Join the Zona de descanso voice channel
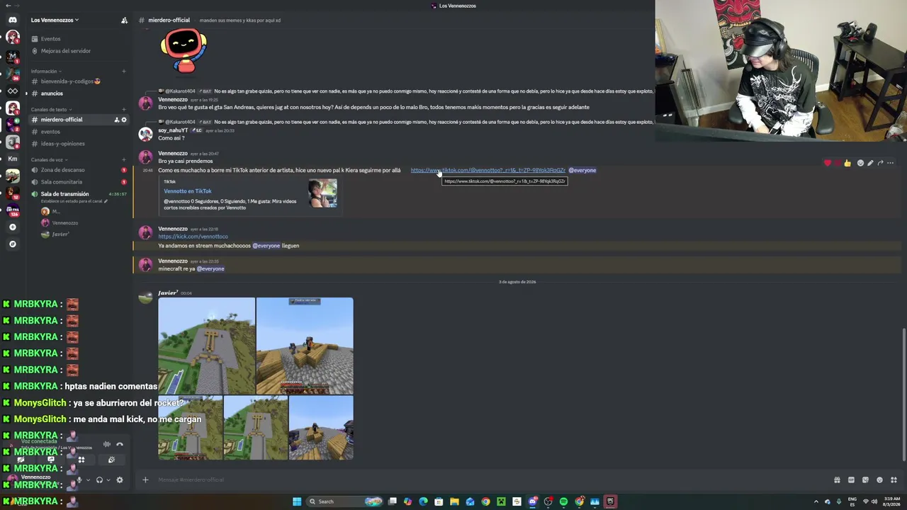907x510 pixels. click(x=58, y=170)
